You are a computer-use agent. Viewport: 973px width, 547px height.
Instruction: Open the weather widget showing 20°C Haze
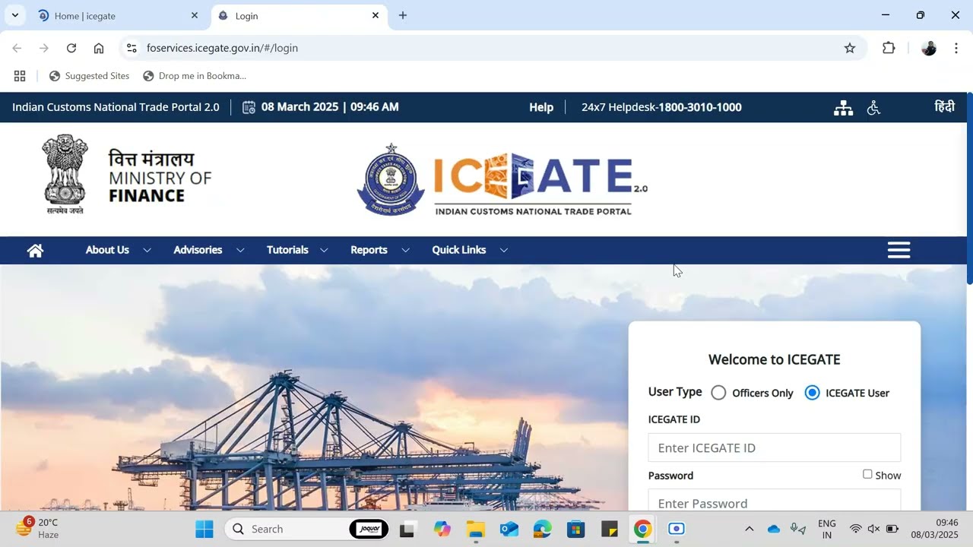38,528
